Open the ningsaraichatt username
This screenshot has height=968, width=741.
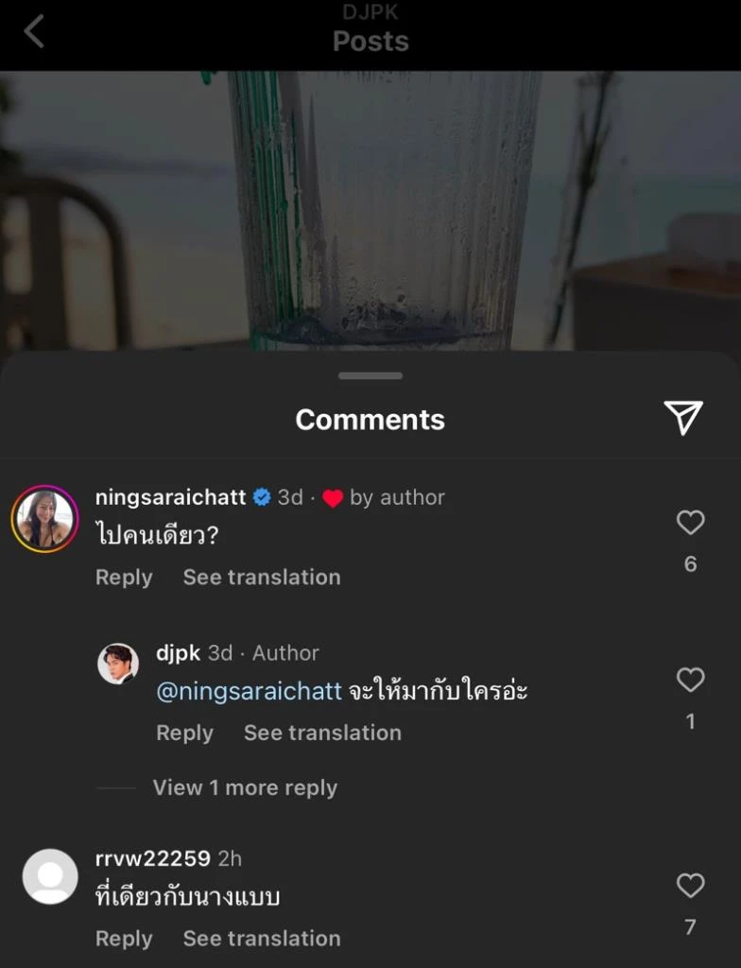[171, 497]
